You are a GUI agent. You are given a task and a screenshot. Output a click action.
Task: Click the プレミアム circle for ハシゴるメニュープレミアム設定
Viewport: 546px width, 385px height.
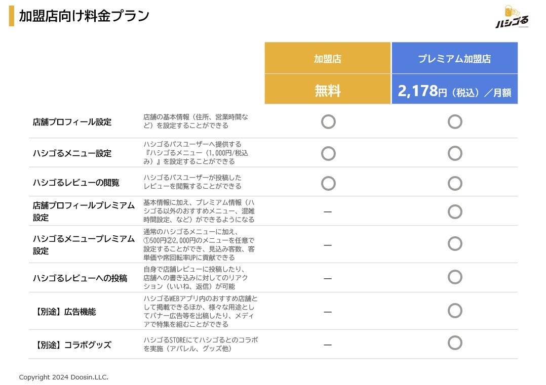pos(455,244)
